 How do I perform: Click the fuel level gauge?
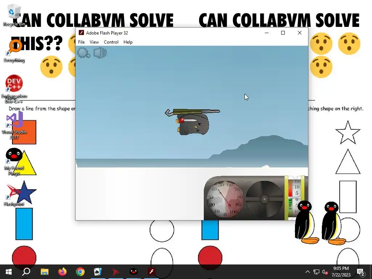pos(290,198)
